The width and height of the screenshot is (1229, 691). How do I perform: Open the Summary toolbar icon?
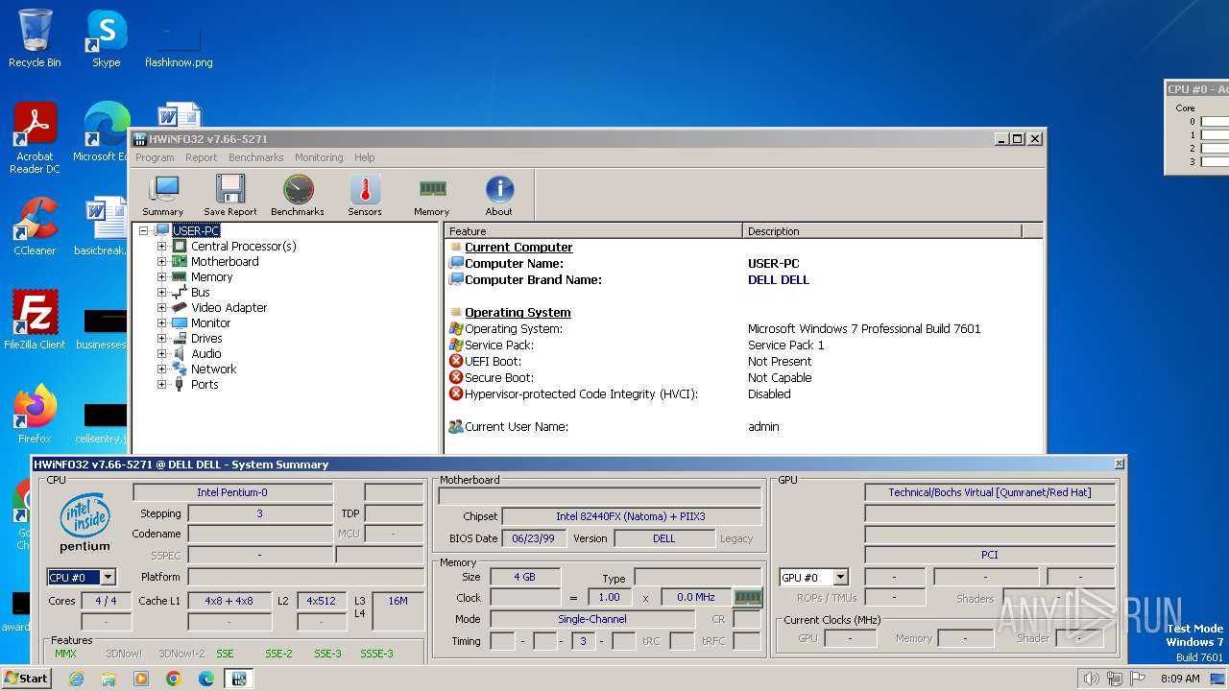point(162,196)
